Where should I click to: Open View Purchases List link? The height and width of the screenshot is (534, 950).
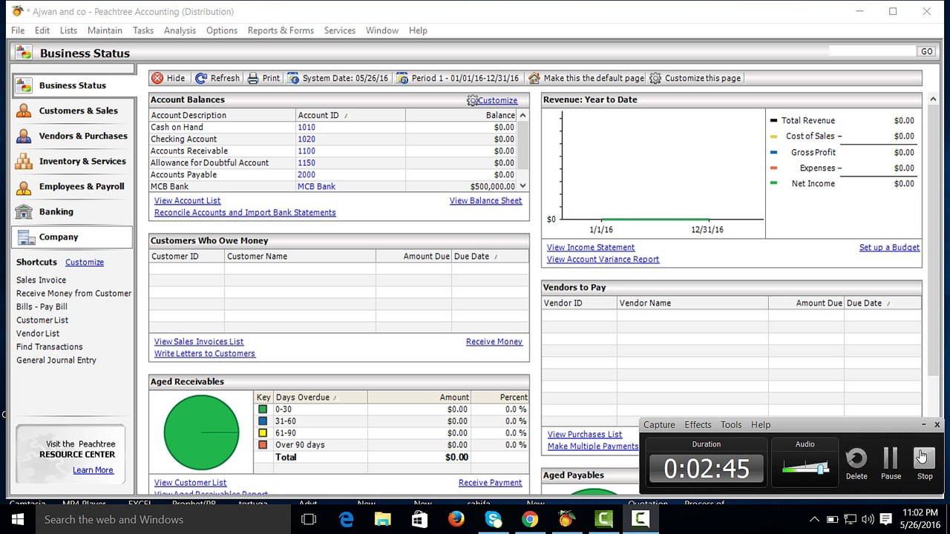pyautogui.click(x=585, y=435)
